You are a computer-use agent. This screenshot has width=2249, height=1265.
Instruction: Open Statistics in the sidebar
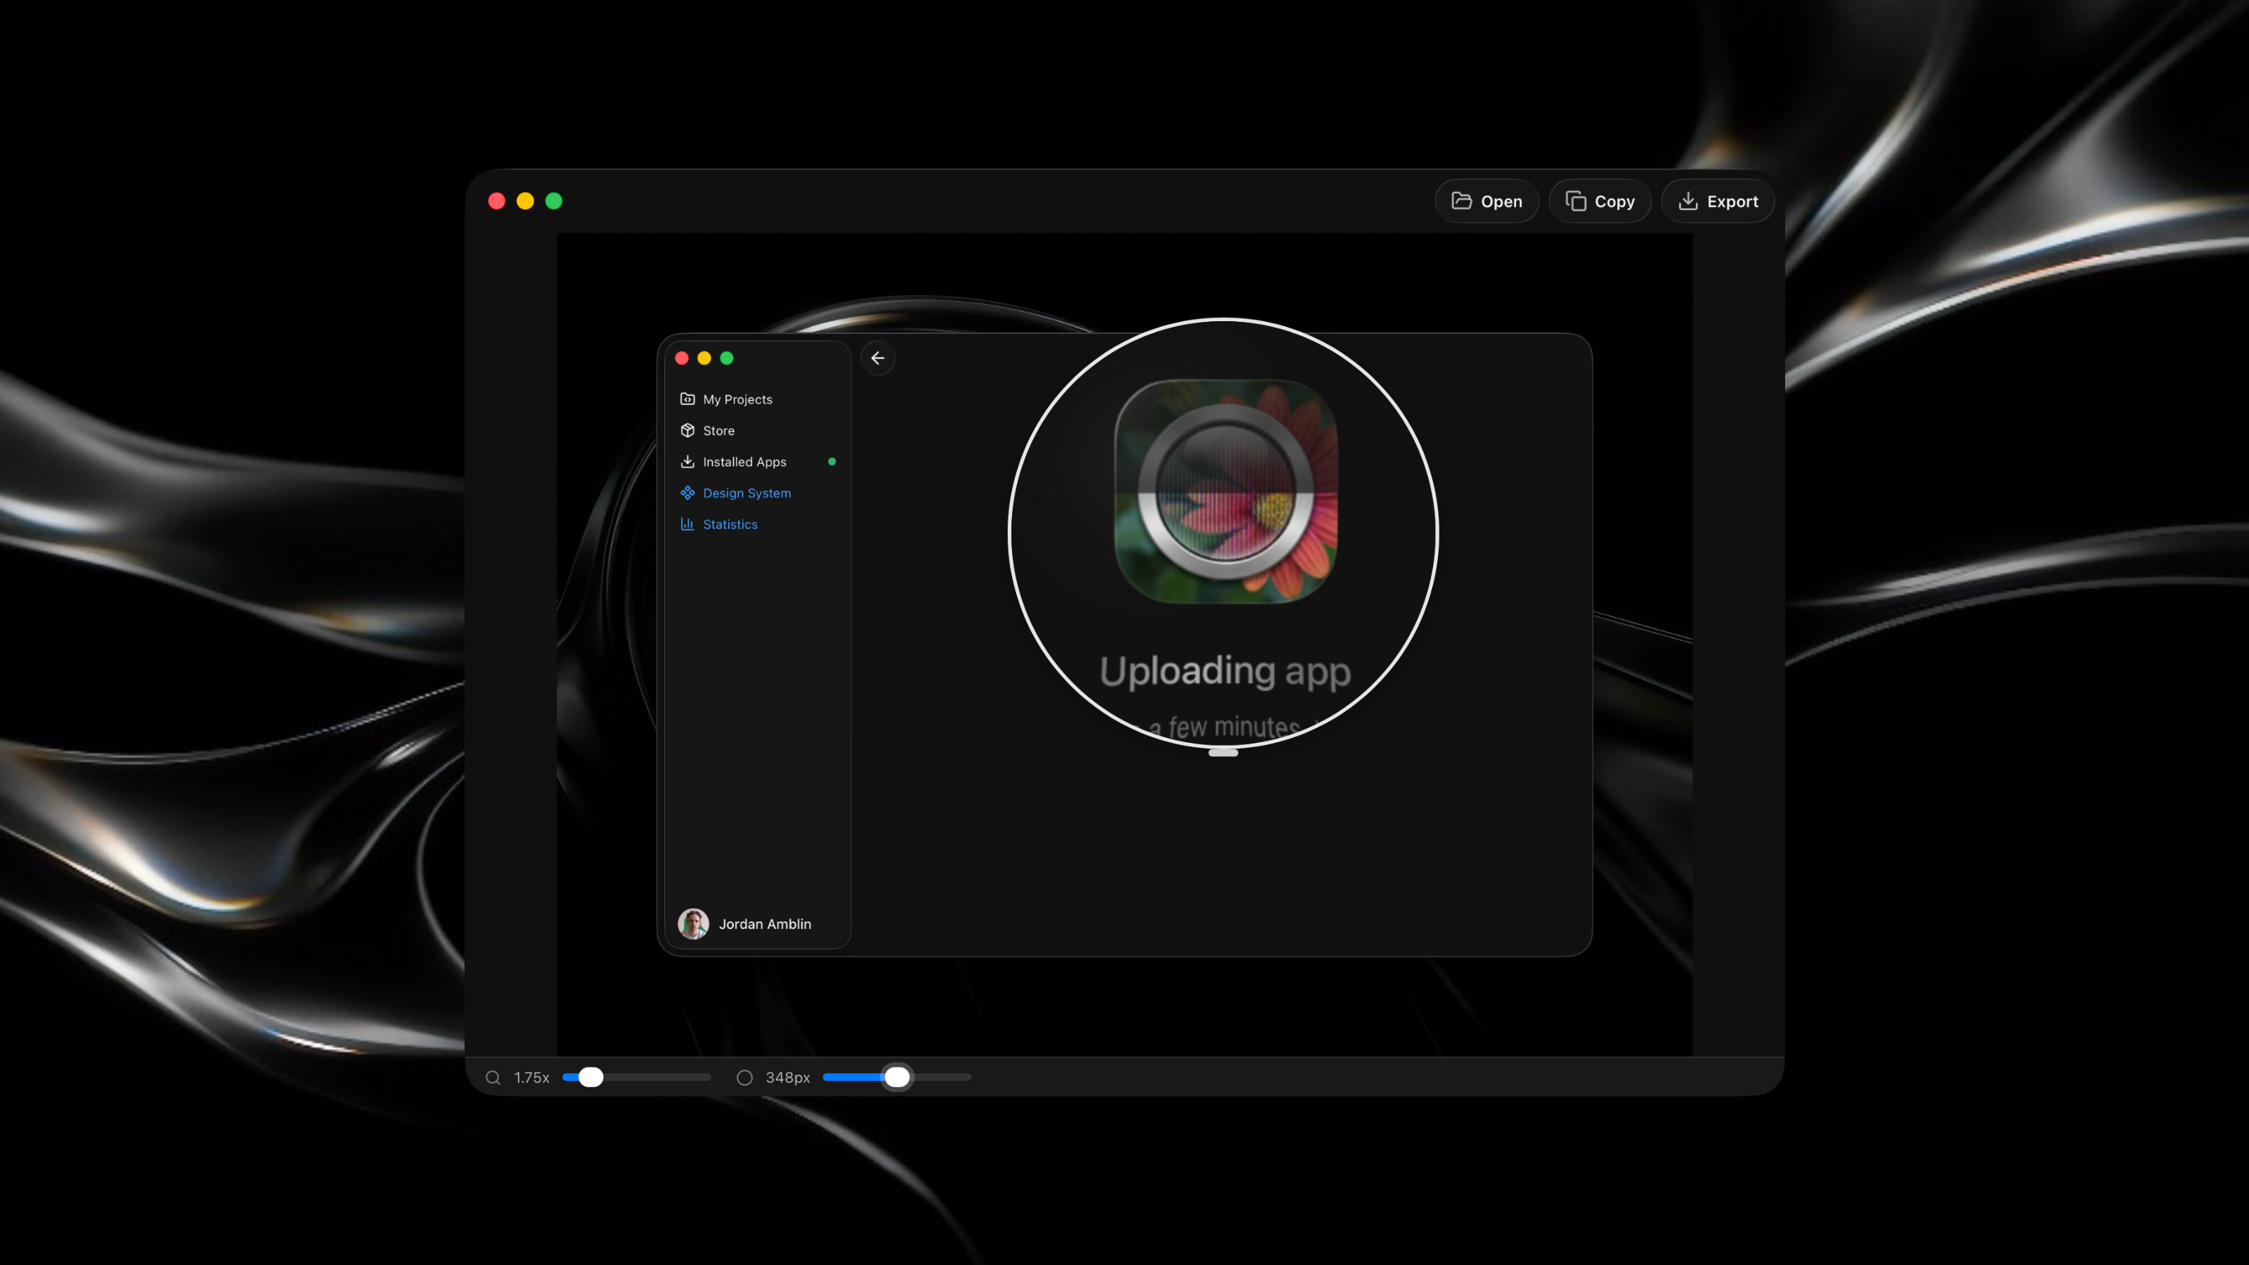pyautogui.click(x=730, y=525)
